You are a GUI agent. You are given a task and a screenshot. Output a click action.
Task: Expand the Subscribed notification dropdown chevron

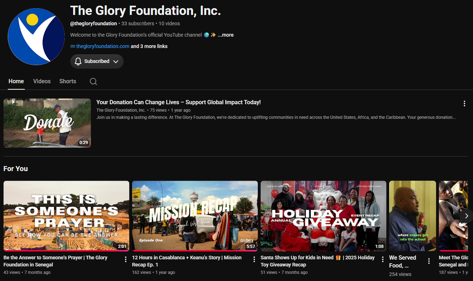pyautogui.click(x=115, y=62)
